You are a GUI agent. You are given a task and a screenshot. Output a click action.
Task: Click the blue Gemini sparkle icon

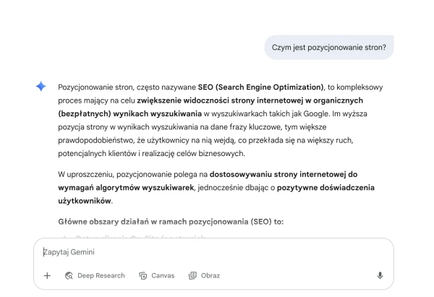coord(41,86)
